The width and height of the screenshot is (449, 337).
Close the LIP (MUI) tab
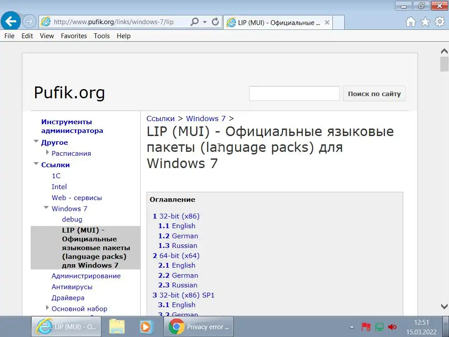coord(327,22)
